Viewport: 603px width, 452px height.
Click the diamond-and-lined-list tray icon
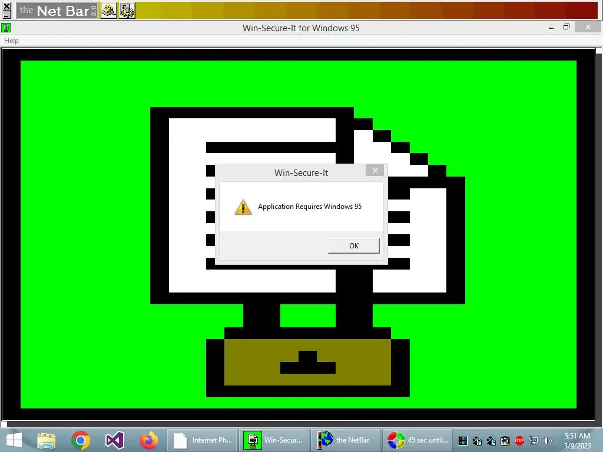pyautogui.click(x=477, y=441)
